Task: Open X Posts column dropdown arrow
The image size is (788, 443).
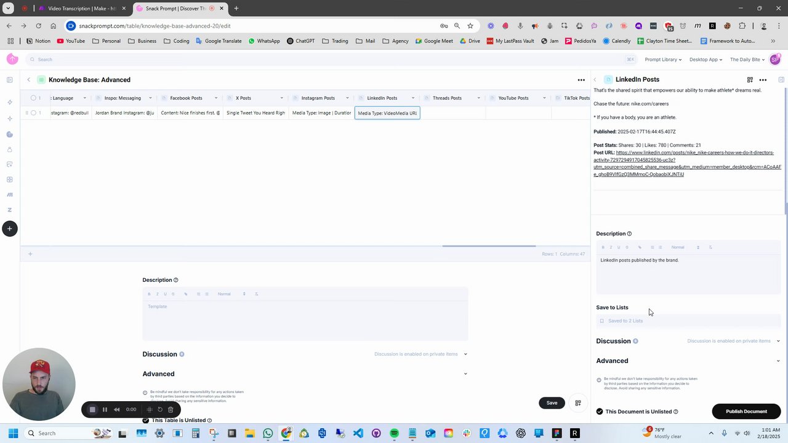Action: coord(281,98)
